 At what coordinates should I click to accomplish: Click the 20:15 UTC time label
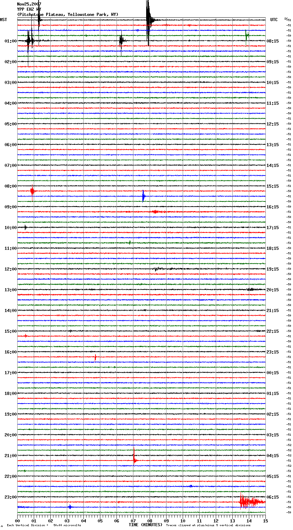pyautogui.click(x=273, y=290)
